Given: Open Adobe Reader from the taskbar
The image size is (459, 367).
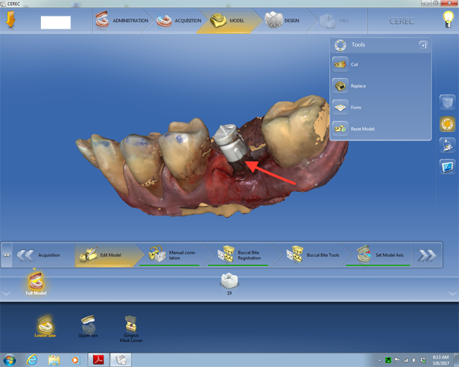Looking at the screenshot, I should coord(99,360).
